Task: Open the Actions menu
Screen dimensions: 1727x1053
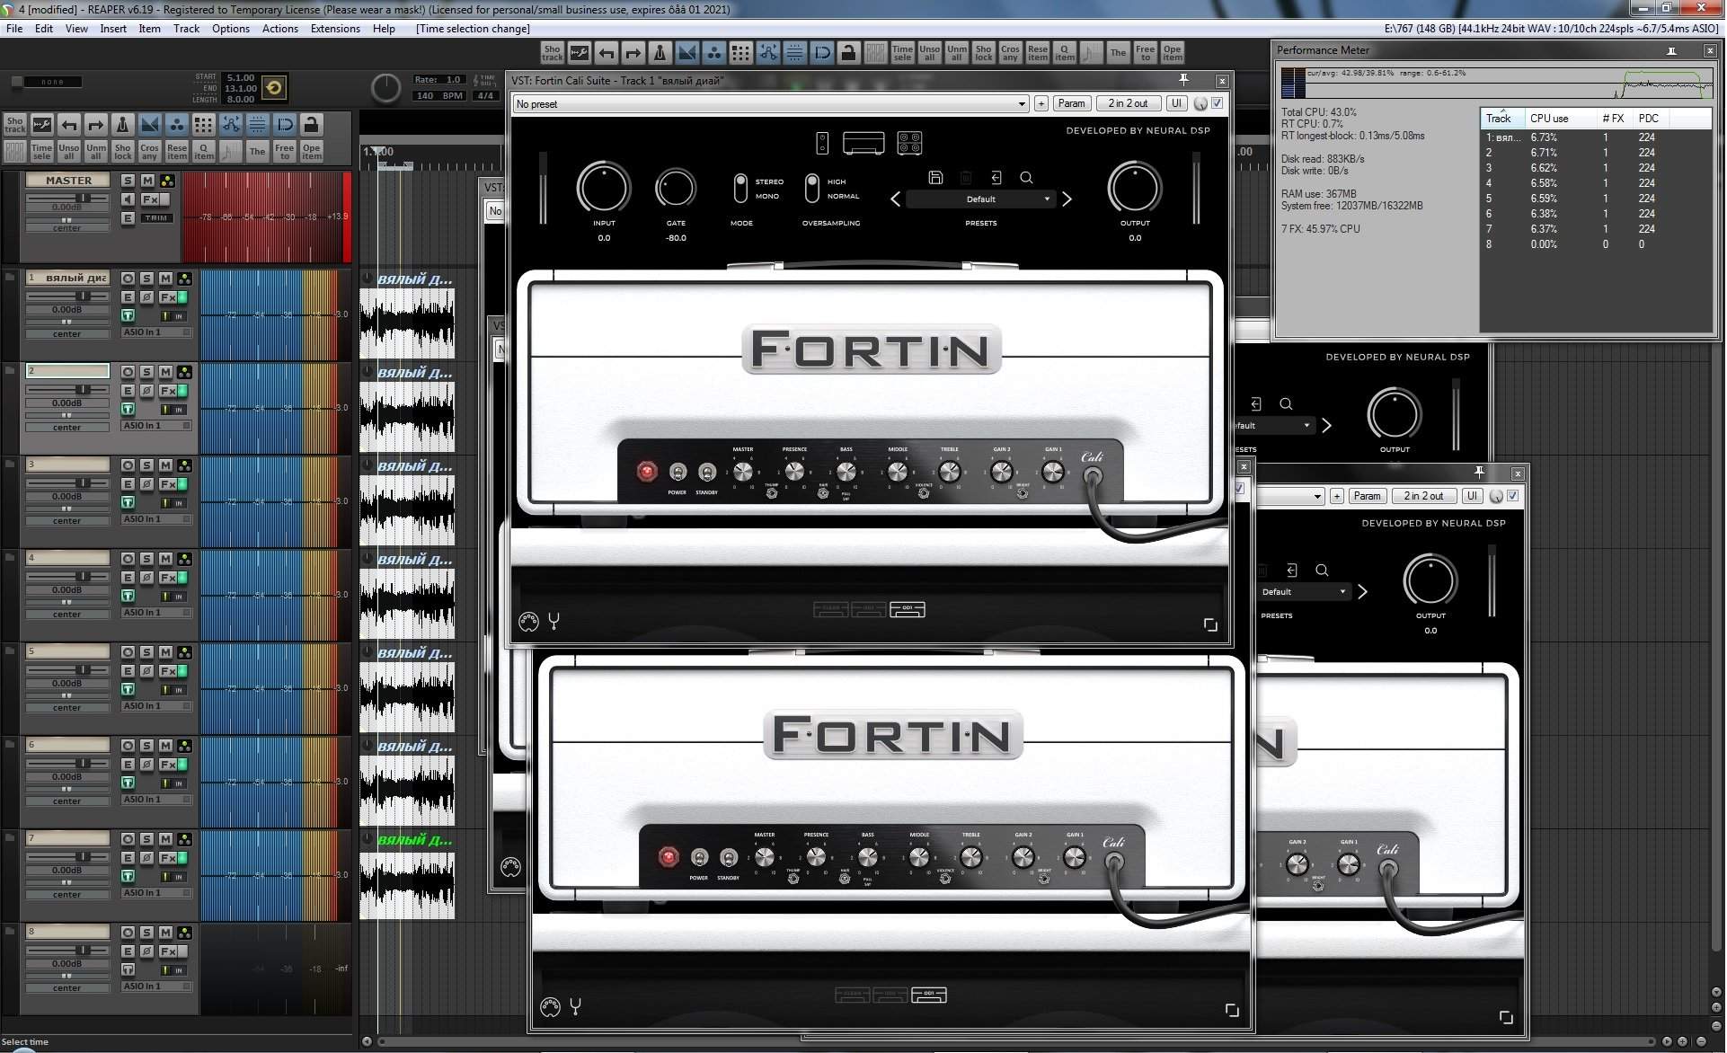Action: click(x=280, y=29)
